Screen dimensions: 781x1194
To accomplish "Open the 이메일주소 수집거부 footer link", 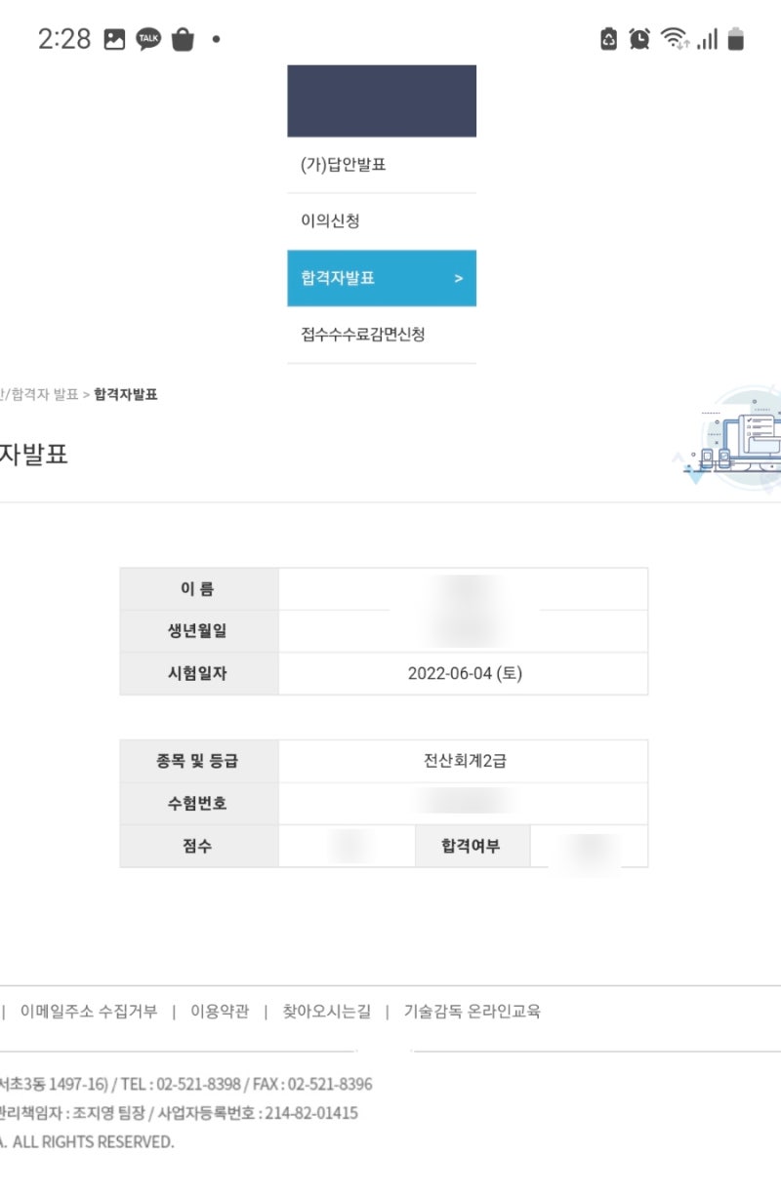I will (89, 1012).
